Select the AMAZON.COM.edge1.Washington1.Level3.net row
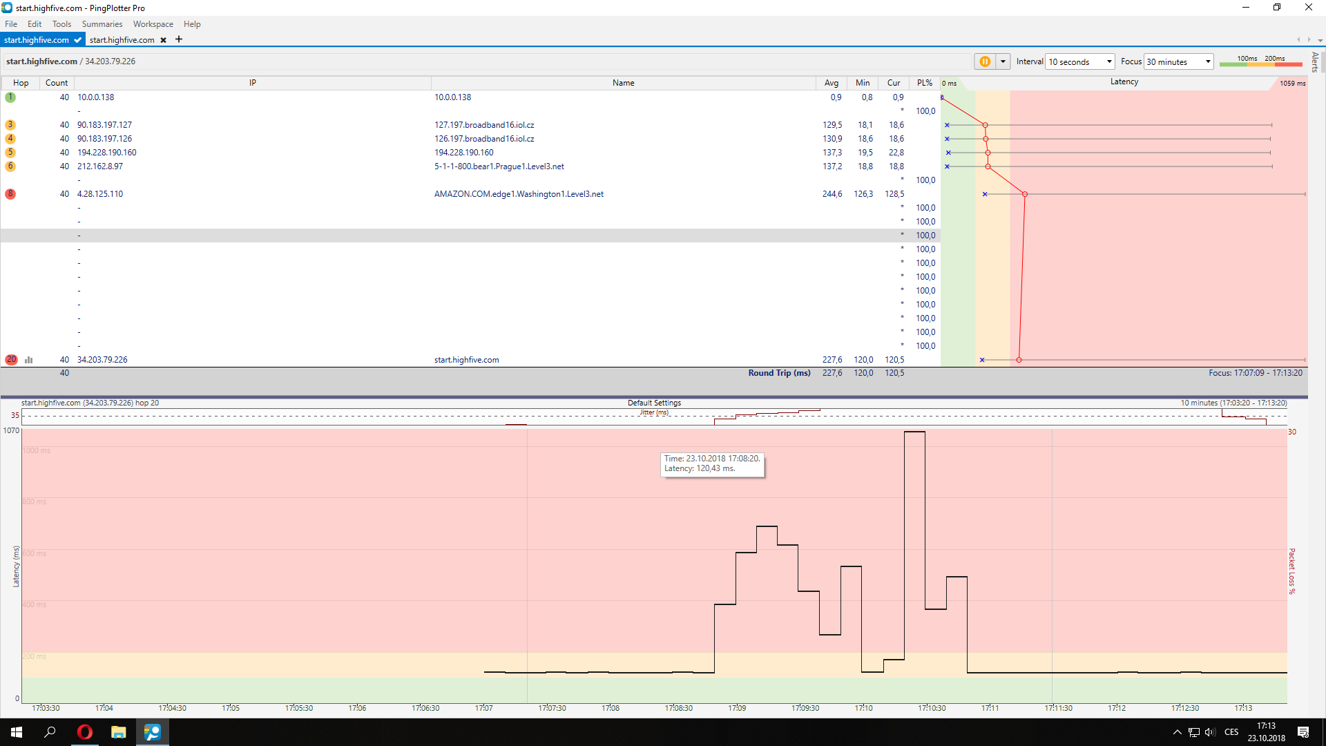 point(519,194)
